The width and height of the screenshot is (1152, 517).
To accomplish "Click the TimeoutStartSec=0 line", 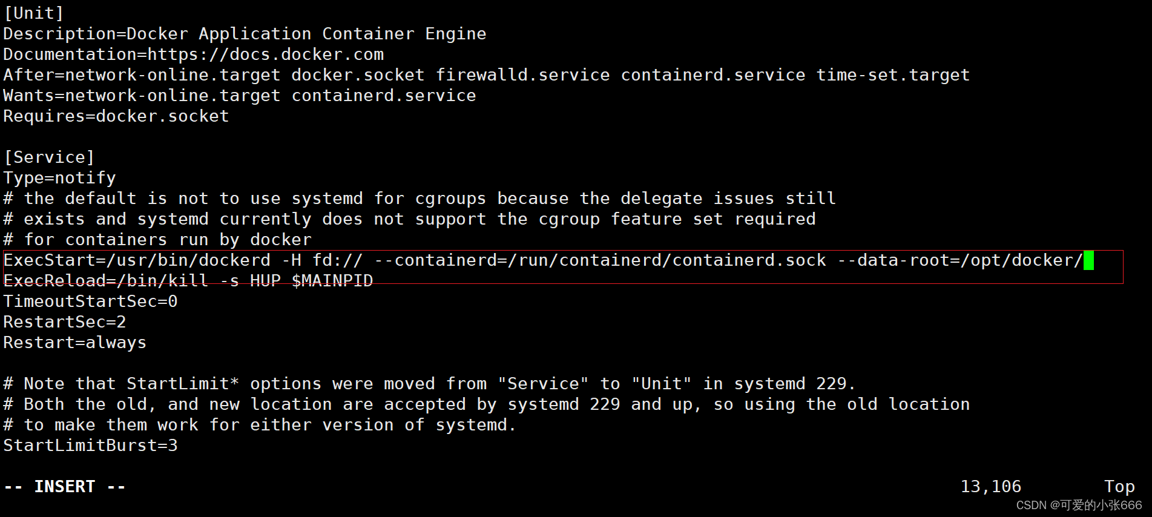I will [x=91, y=301].
